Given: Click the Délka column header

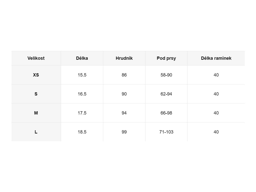Looking at the screenshot, I should [82, 58].
